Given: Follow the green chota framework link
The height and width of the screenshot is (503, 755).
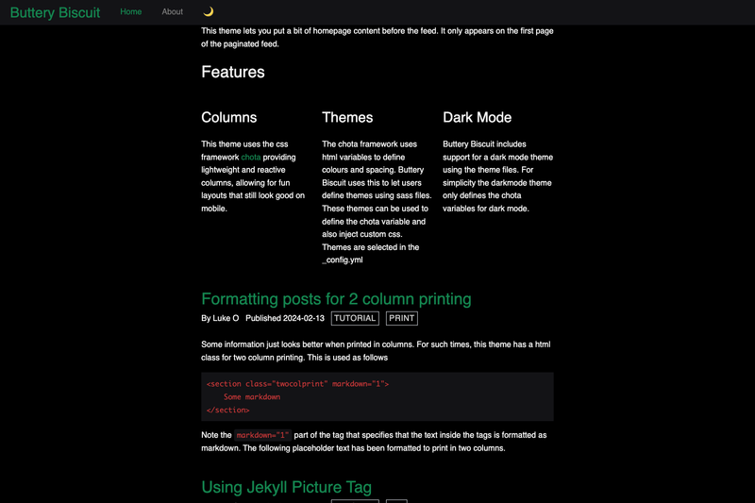Looking at the screenshot, I should [250, 157].
